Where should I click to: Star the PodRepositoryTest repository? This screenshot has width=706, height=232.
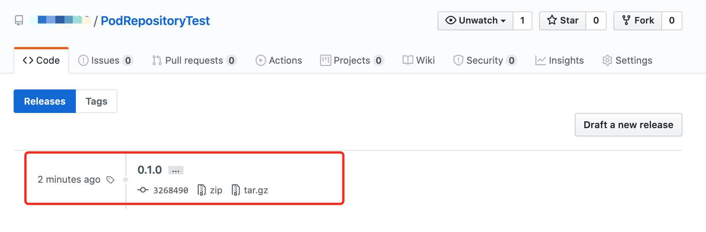[x=563, y=20]
